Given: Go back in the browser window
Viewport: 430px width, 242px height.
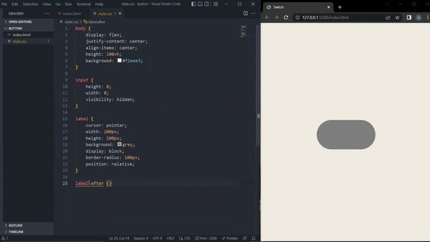Looking at the screenshot, I should 267,17.
